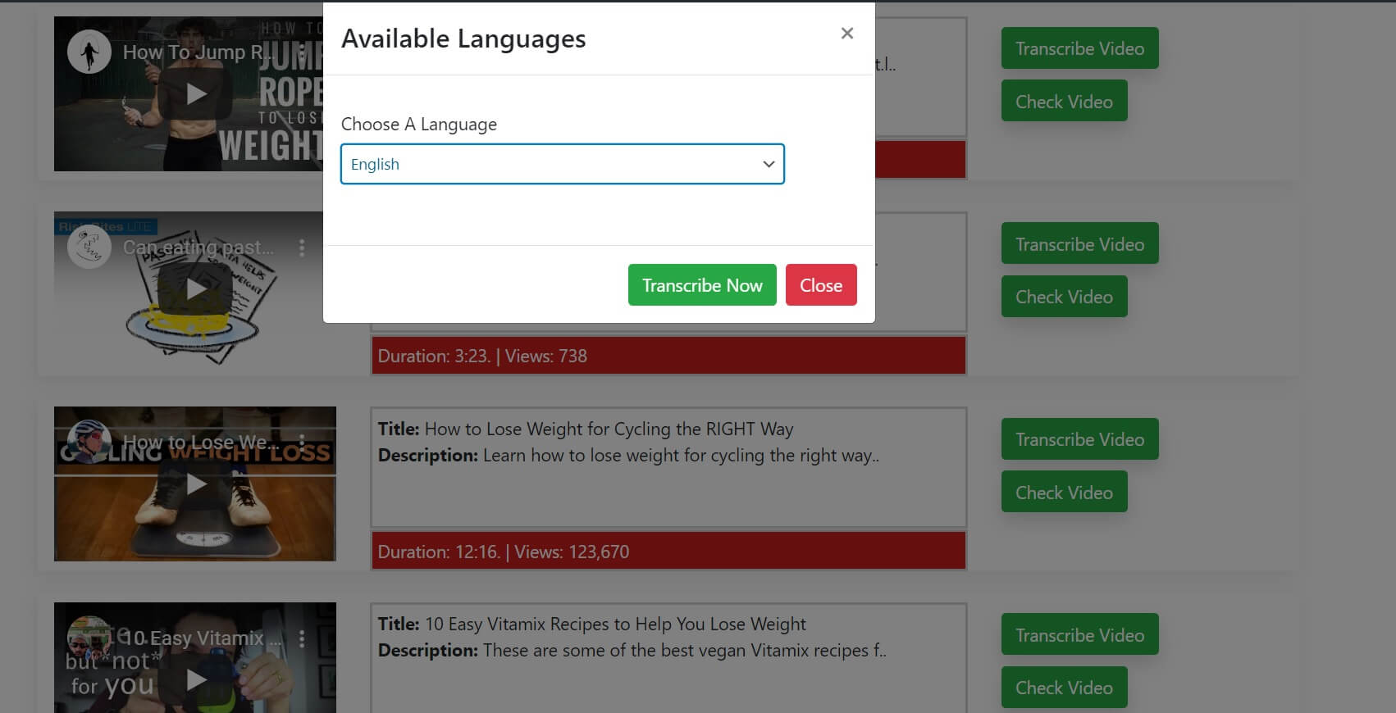Screen dimensions: 1396x713
Task: Play the Can eating pasta video
Action: pos(195,288)
